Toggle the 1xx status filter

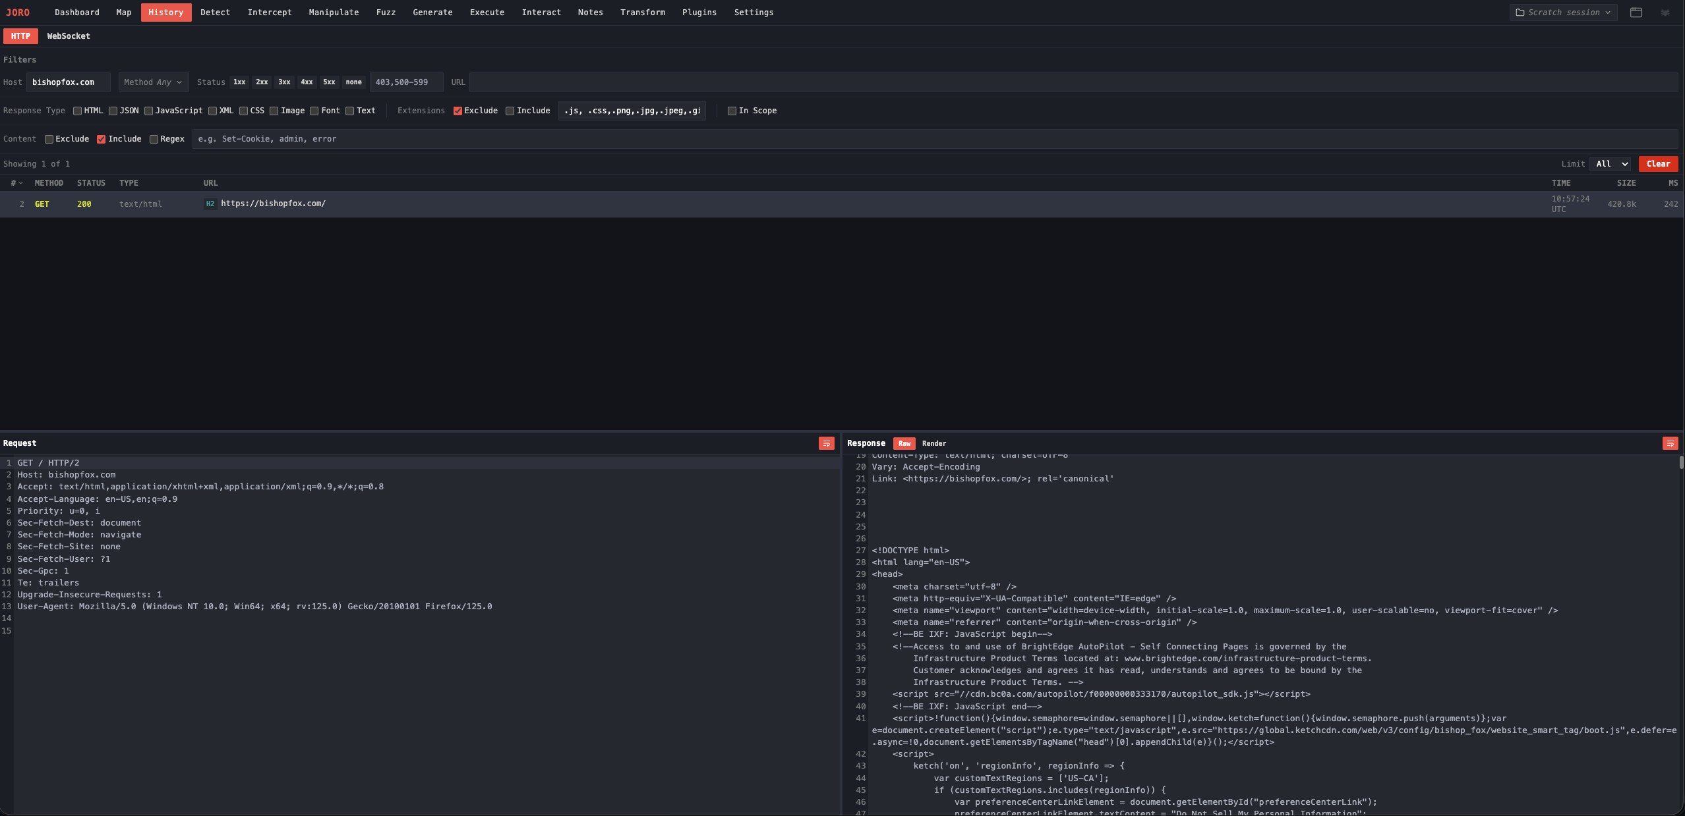coord(239,82)
